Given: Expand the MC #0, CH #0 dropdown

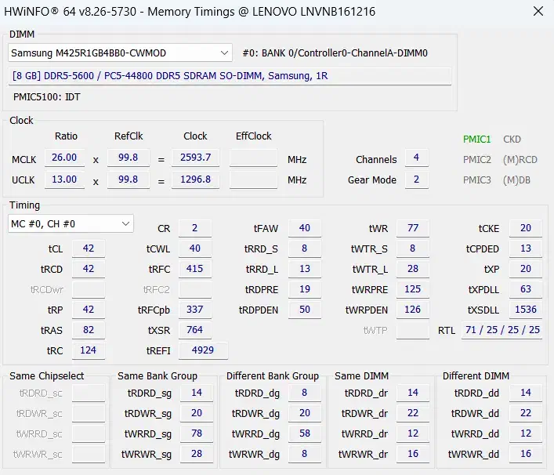Looking at the screenshot, I should (x=71, y=224).
